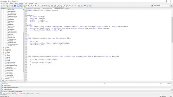Screen dimensions: 173x97
Task: Click the Open folder toolbar icon
Action: (9, 6)
